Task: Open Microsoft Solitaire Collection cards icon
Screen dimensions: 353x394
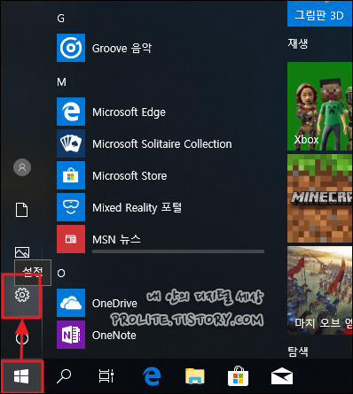Action: click(x=71, y=143)
